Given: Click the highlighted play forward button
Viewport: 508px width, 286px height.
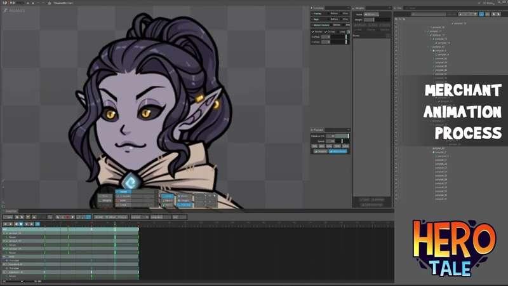Looking at the screenshot, I should point(21,224).
